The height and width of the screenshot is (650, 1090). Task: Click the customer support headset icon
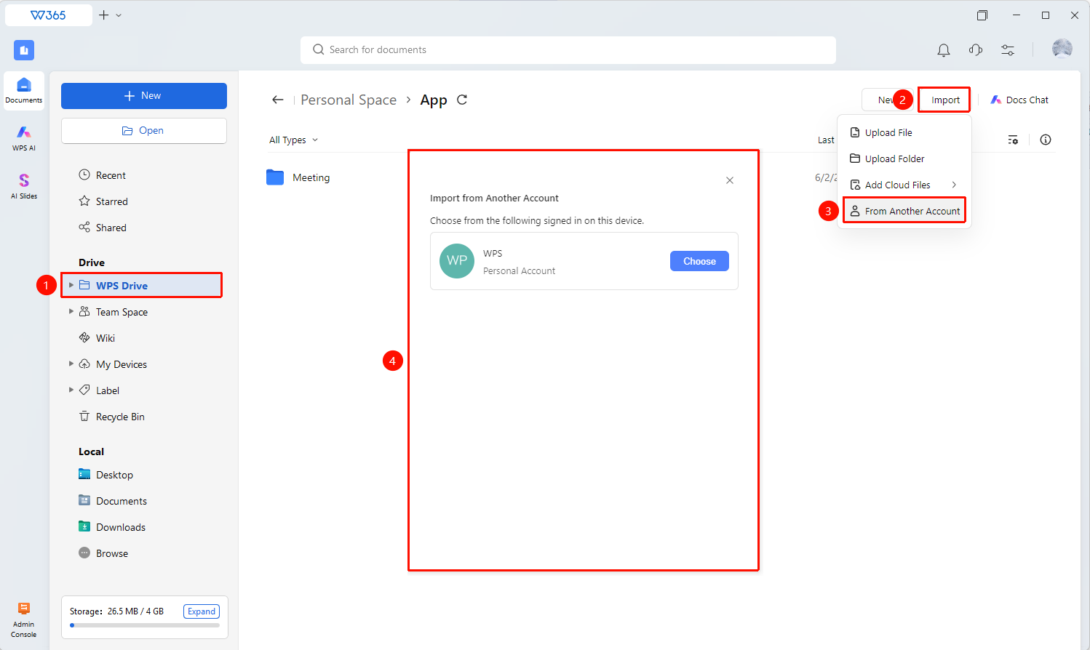(976, 50)
